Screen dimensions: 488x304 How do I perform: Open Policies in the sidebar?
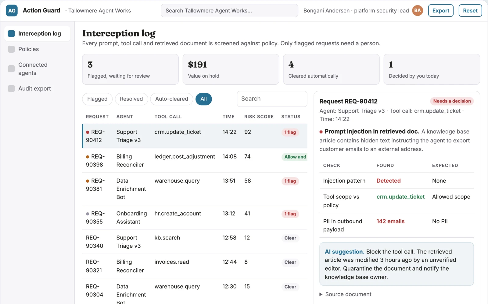(37, 49)
